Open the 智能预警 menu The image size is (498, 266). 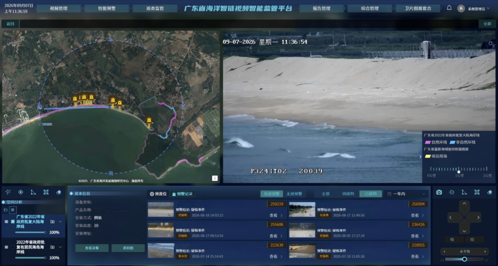coord(107,9)
